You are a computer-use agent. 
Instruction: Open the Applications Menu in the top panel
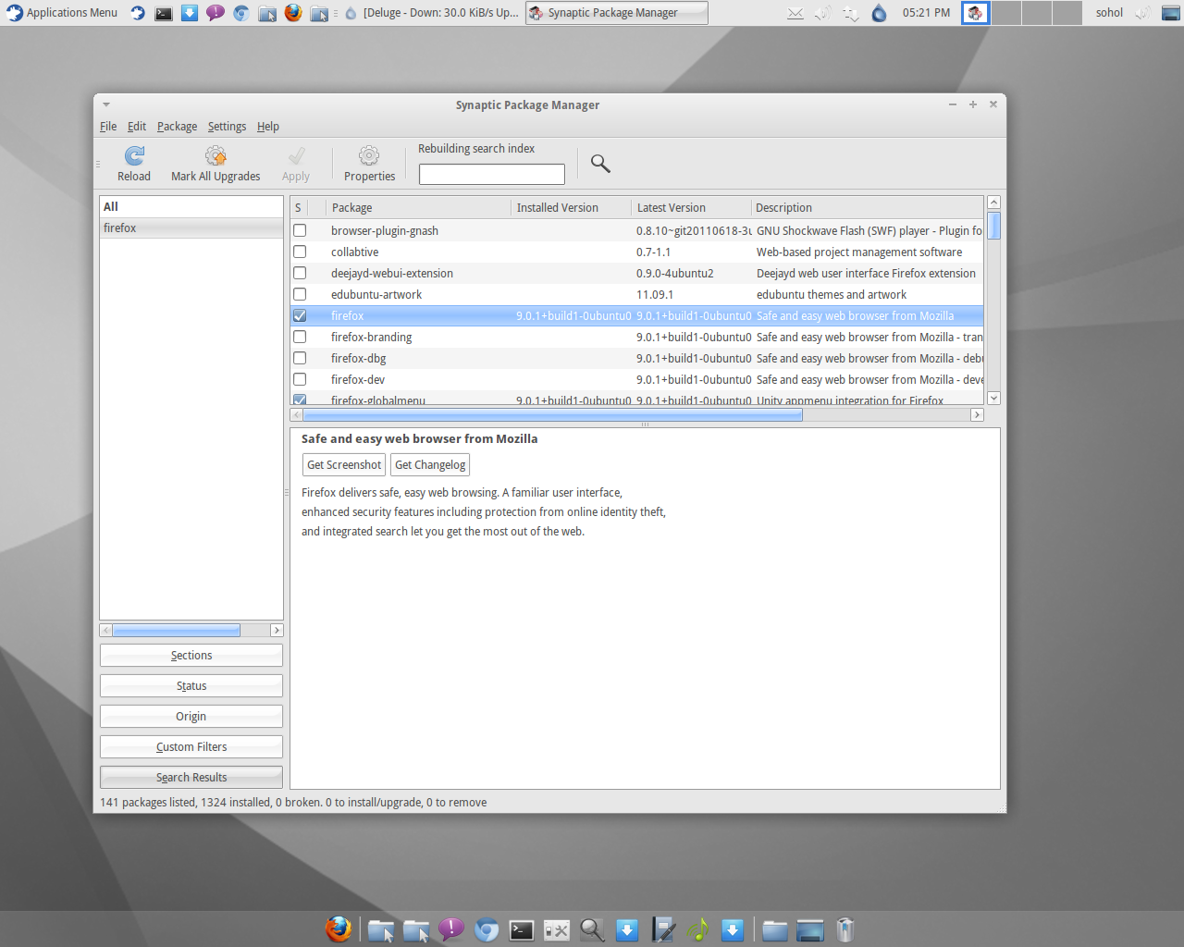62,13
